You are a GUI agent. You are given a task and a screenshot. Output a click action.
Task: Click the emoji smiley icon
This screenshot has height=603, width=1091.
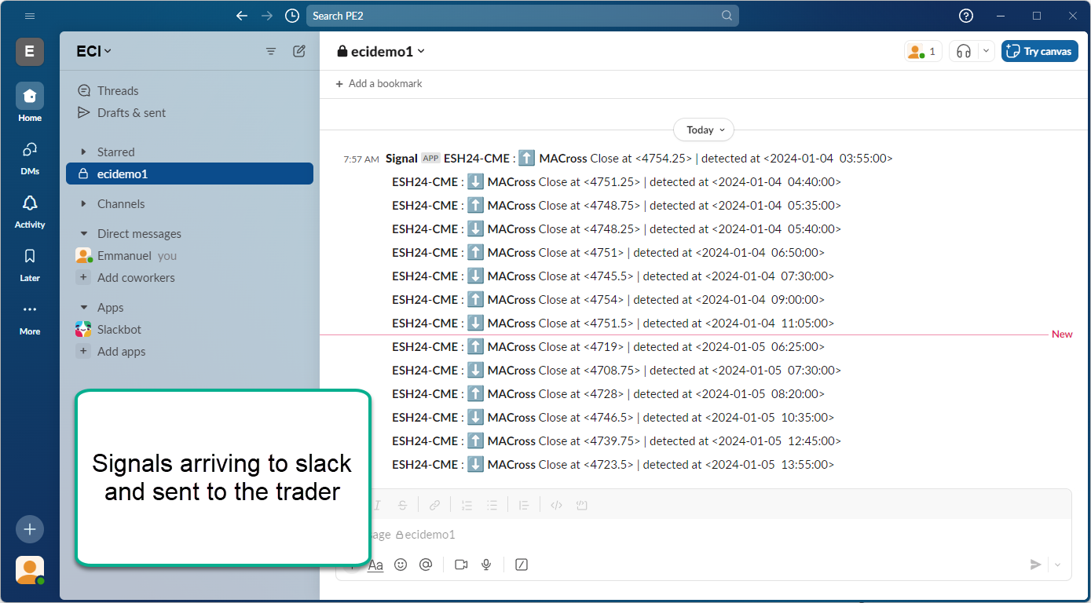401,565
